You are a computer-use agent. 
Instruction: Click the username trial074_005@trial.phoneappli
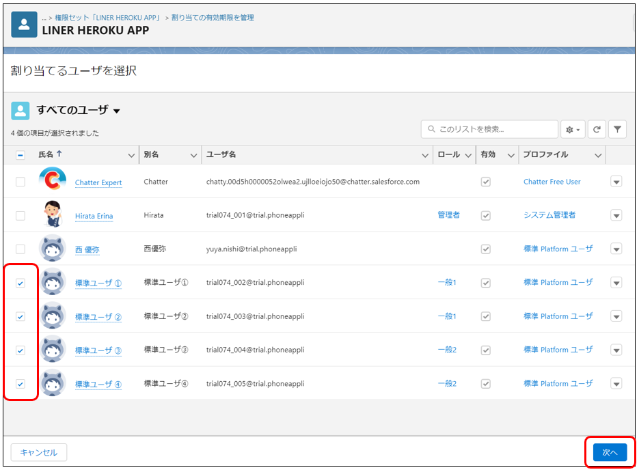tap(255, 383)
